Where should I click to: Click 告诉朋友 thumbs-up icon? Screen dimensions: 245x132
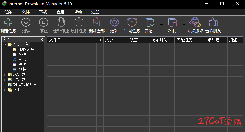pyautogui.click(x=213, y=22)
